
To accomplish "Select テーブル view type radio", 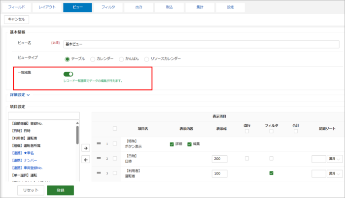I will [67, 59].
